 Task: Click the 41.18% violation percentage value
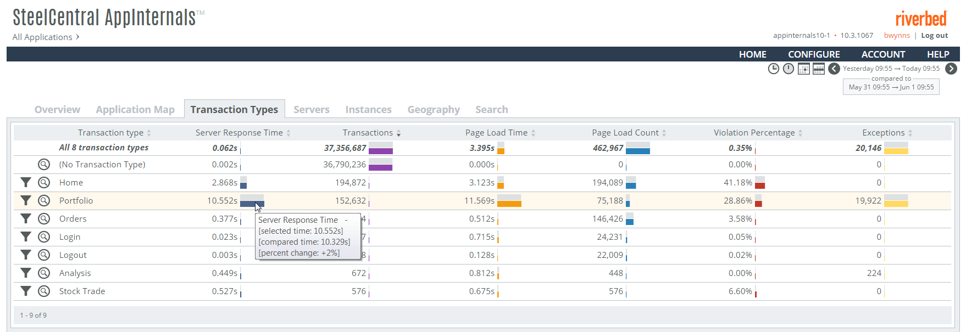pyautogui.click(x=738, y=182)
